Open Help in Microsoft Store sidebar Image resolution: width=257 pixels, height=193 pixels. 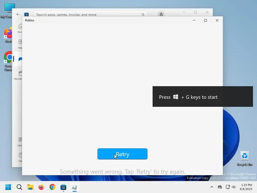click(20, 157)
